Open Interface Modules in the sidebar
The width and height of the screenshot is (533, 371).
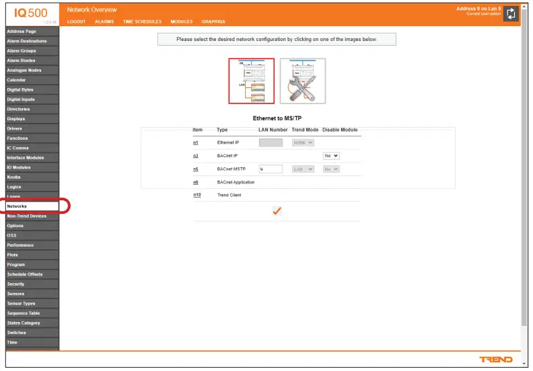tap(32, 158)
